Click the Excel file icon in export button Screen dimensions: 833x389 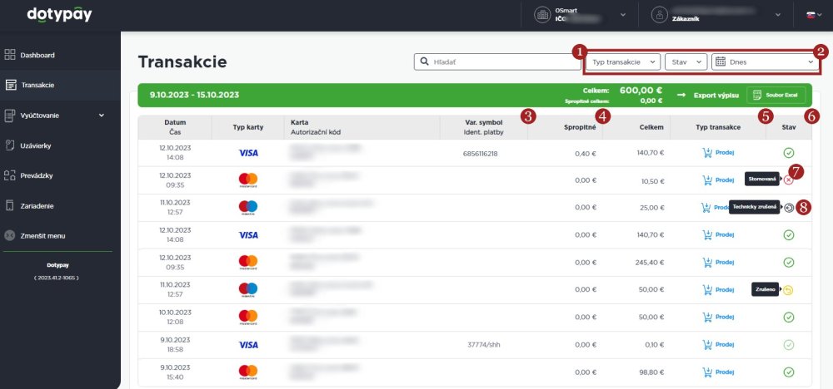tap(756, 96)
